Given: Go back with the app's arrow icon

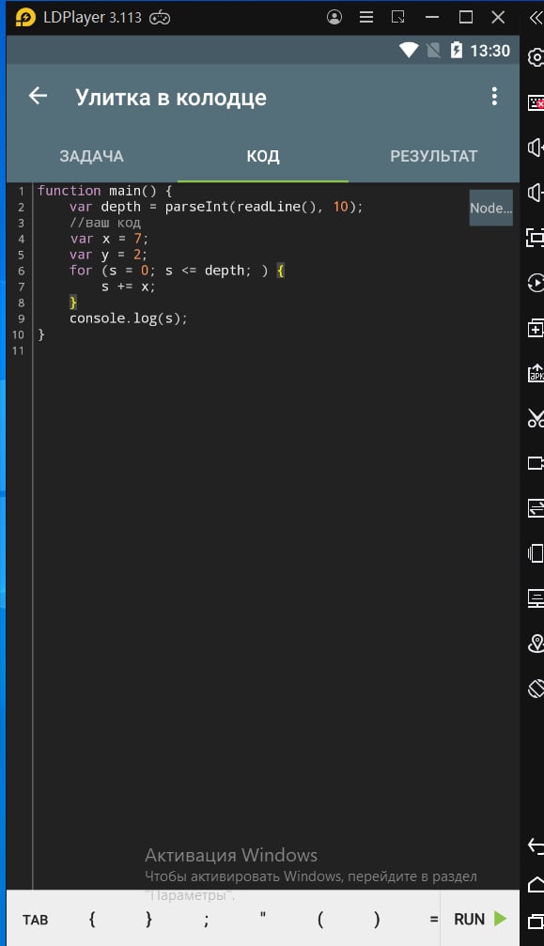Looking at the screenshot, I should [x=38, y=96].
